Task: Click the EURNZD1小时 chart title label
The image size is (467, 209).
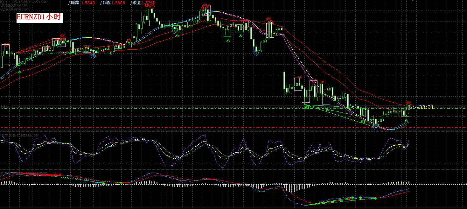Action: [x=40, y=17]
